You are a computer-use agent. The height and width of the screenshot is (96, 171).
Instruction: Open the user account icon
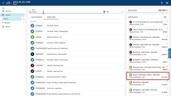pyautogui.click(x=167, y=3)
